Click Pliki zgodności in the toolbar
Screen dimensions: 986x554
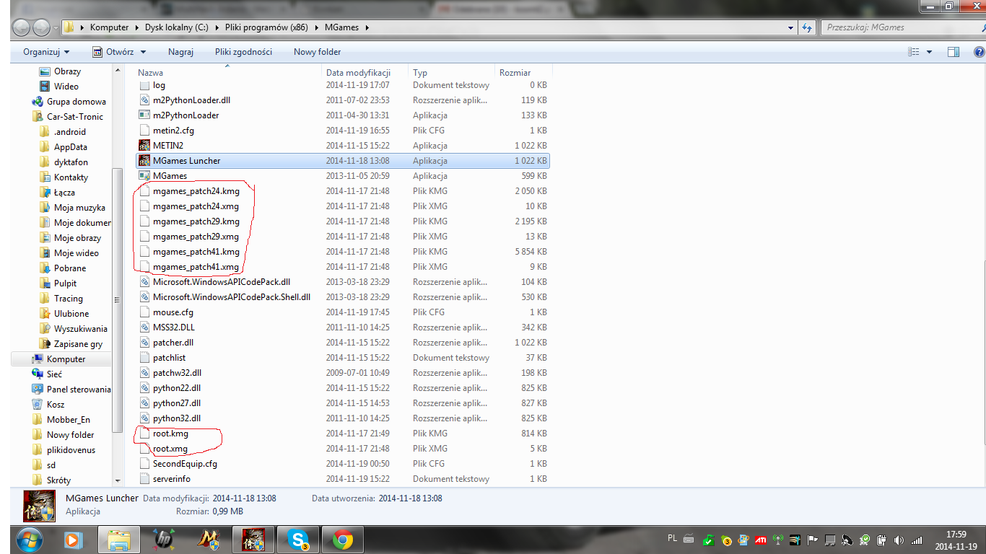[243, 52]
